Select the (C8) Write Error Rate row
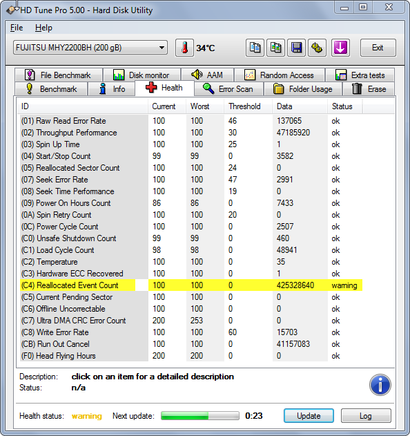The image size is (410, 436). (x=191, y=332)
